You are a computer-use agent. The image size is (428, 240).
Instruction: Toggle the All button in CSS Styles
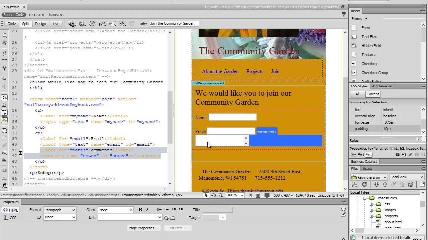click(357, 94)
